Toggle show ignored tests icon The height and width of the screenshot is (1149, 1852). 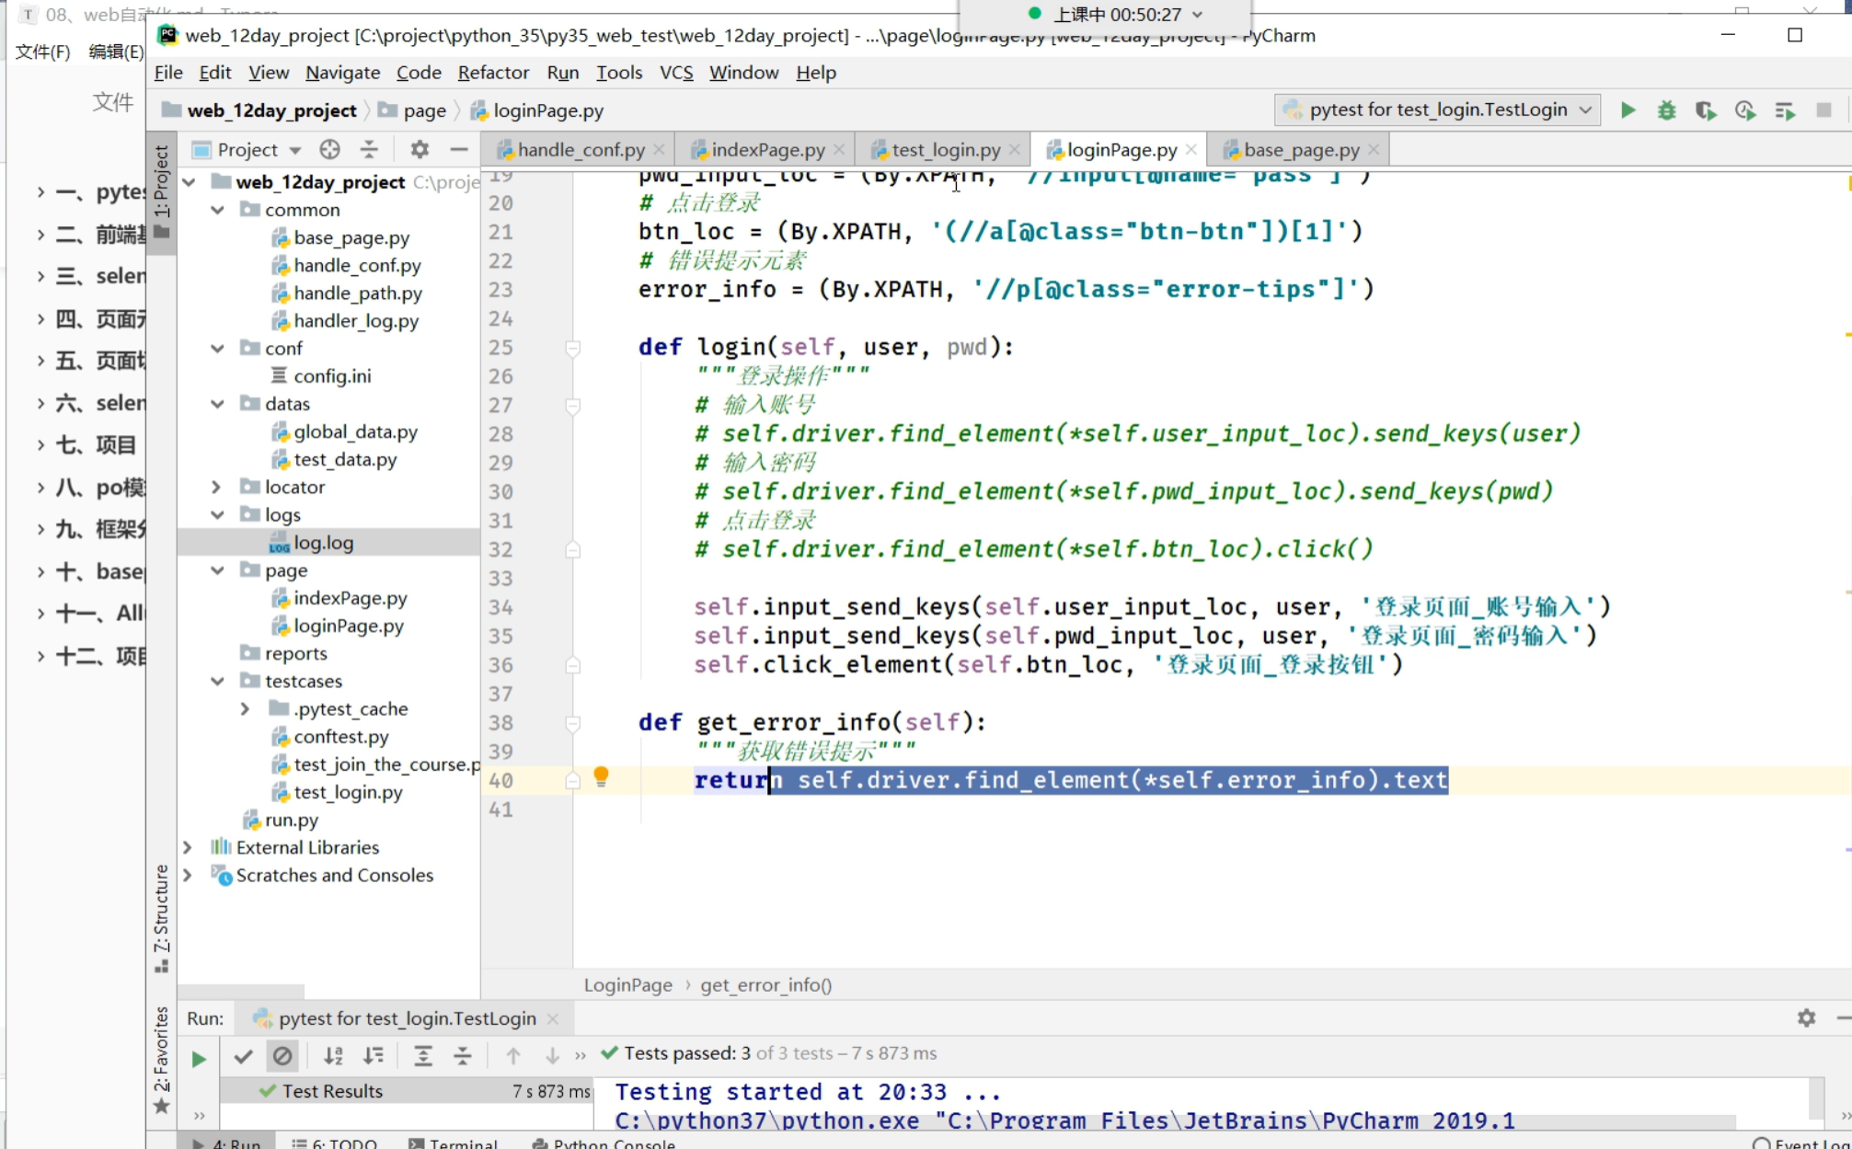point(282,1056)
